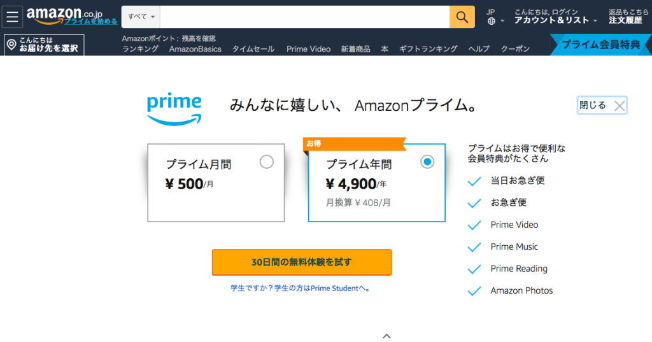Open the クーポン menu item

(515, 49)
